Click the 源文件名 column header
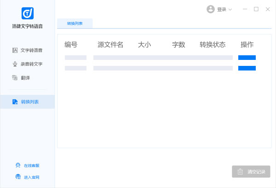276x188 pixels. (x=110, y=45)
